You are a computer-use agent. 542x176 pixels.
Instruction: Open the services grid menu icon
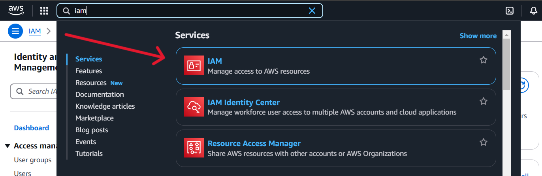point(44,11)
